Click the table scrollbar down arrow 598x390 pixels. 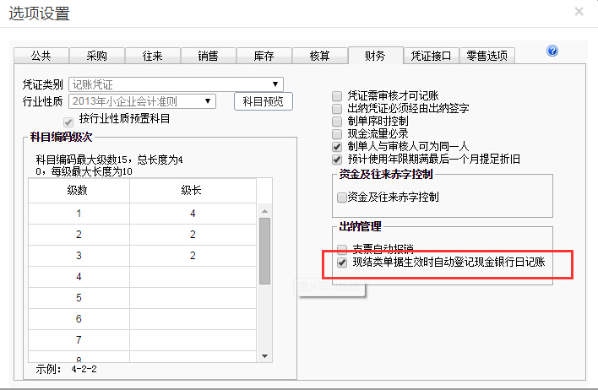pos(264,356)
